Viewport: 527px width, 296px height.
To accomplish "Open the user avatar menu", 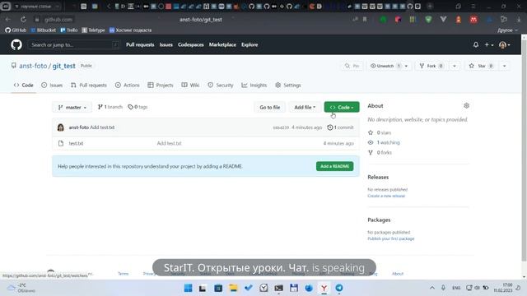I will pyautogui.click(x=504, y=44).
